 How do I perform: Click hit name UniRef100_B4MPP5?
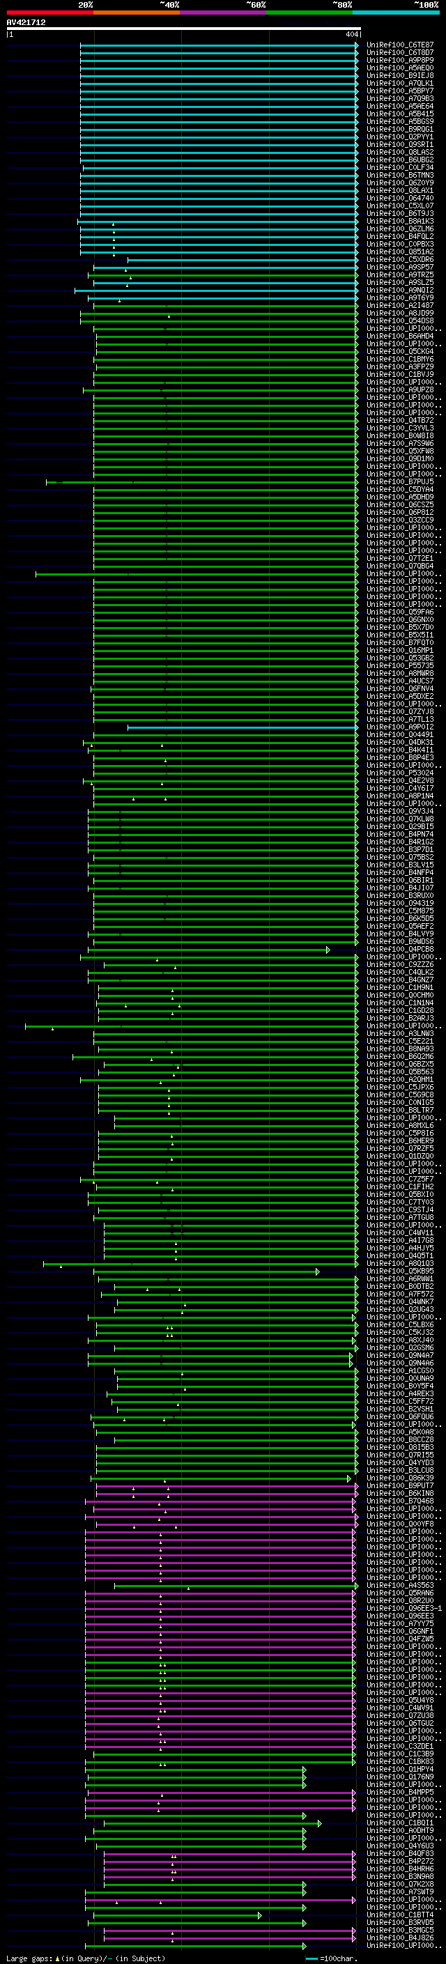(400, 1792)
